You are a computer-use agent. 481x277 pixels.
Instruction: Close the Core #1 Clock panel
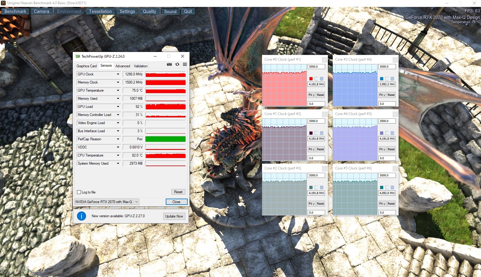325,114
